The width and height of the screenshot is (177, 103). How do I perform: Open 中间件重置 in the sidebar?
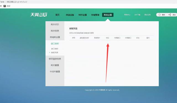55,72
